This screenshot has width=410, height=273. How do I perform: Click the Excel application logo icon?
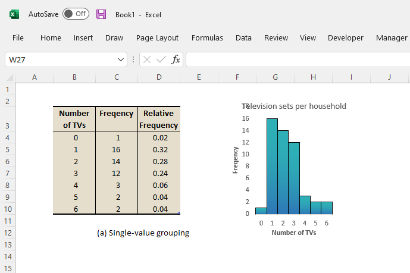pos(14,14)
